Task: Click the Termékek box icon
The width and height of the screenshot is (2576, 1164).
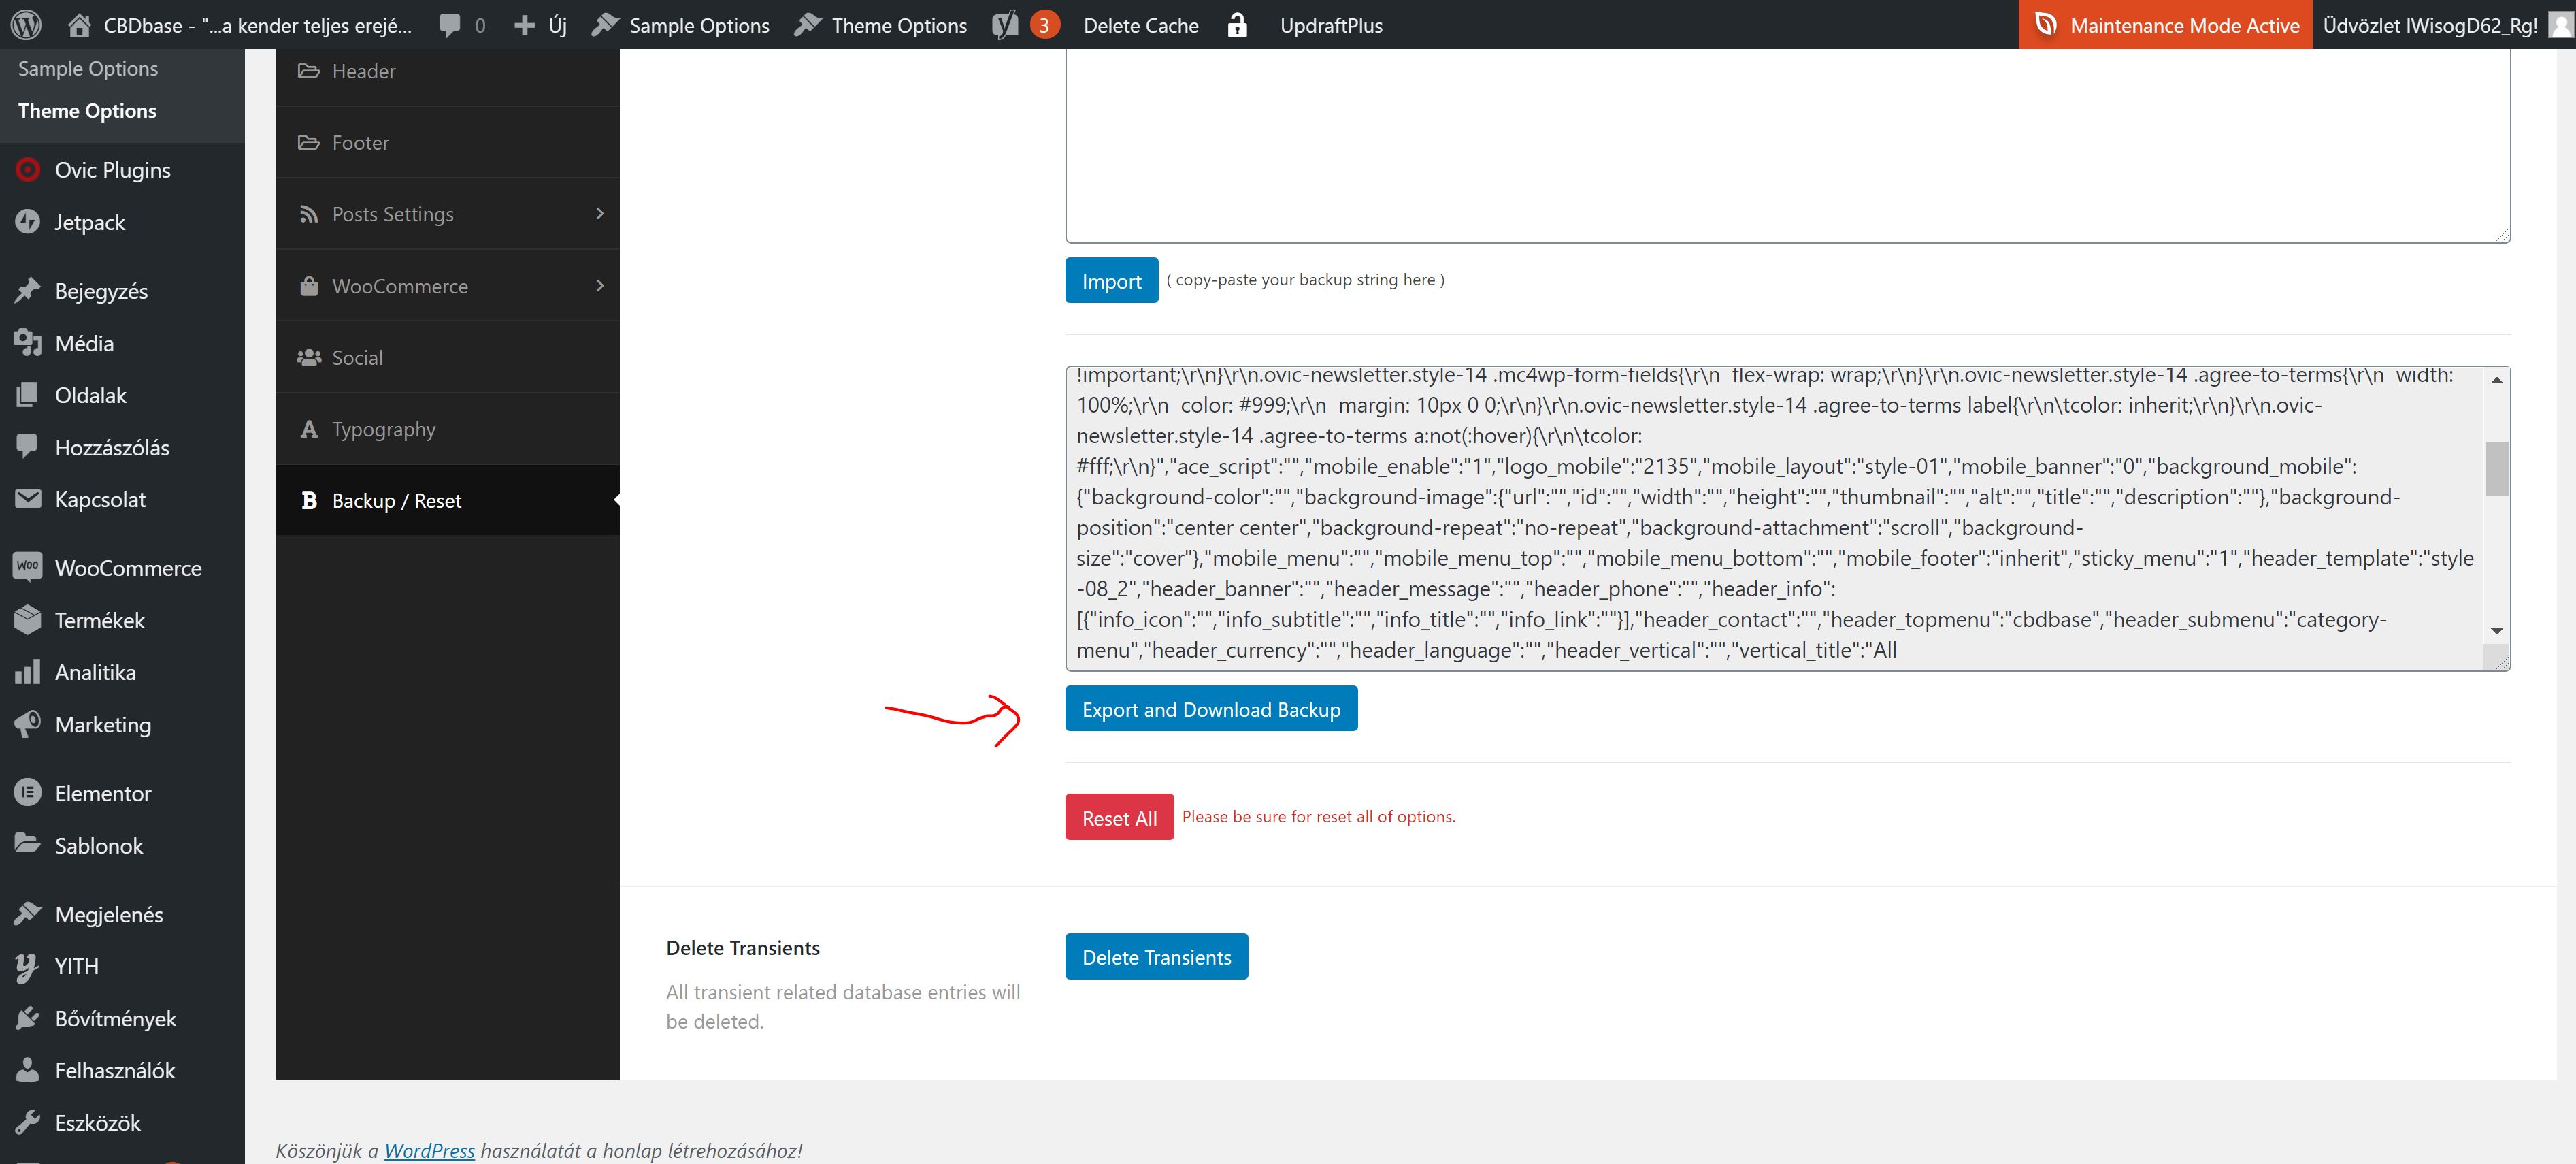Action: coord(28,619)
